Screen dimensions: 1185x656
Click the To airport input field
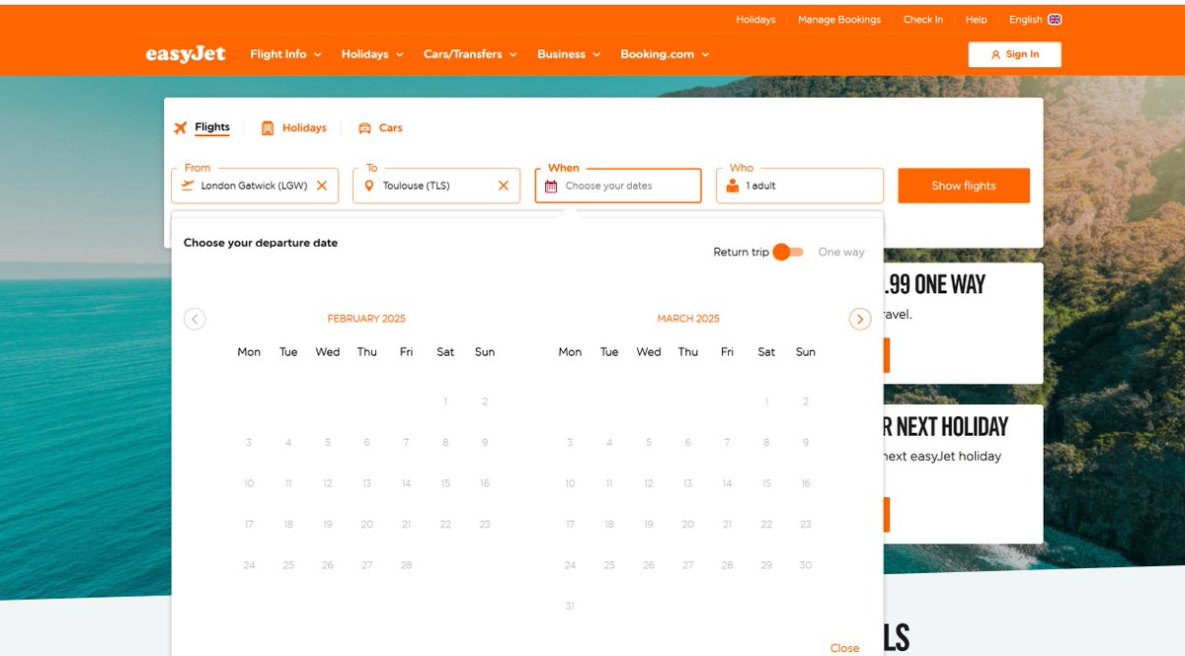coord(436,185)
